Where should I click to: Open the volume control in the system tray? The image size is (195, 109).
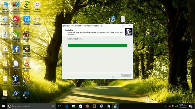click(x=176, y=106)
